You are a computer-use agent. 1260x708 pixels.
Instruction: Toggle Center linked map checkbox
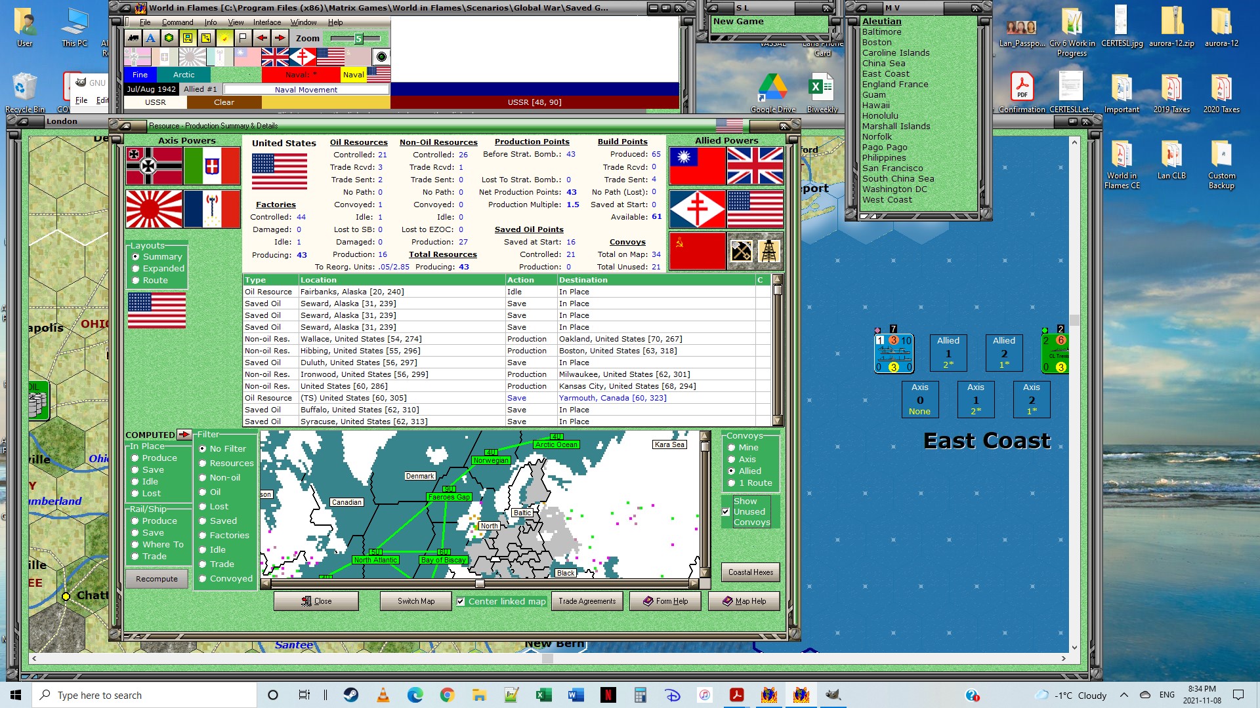(461, 601)
